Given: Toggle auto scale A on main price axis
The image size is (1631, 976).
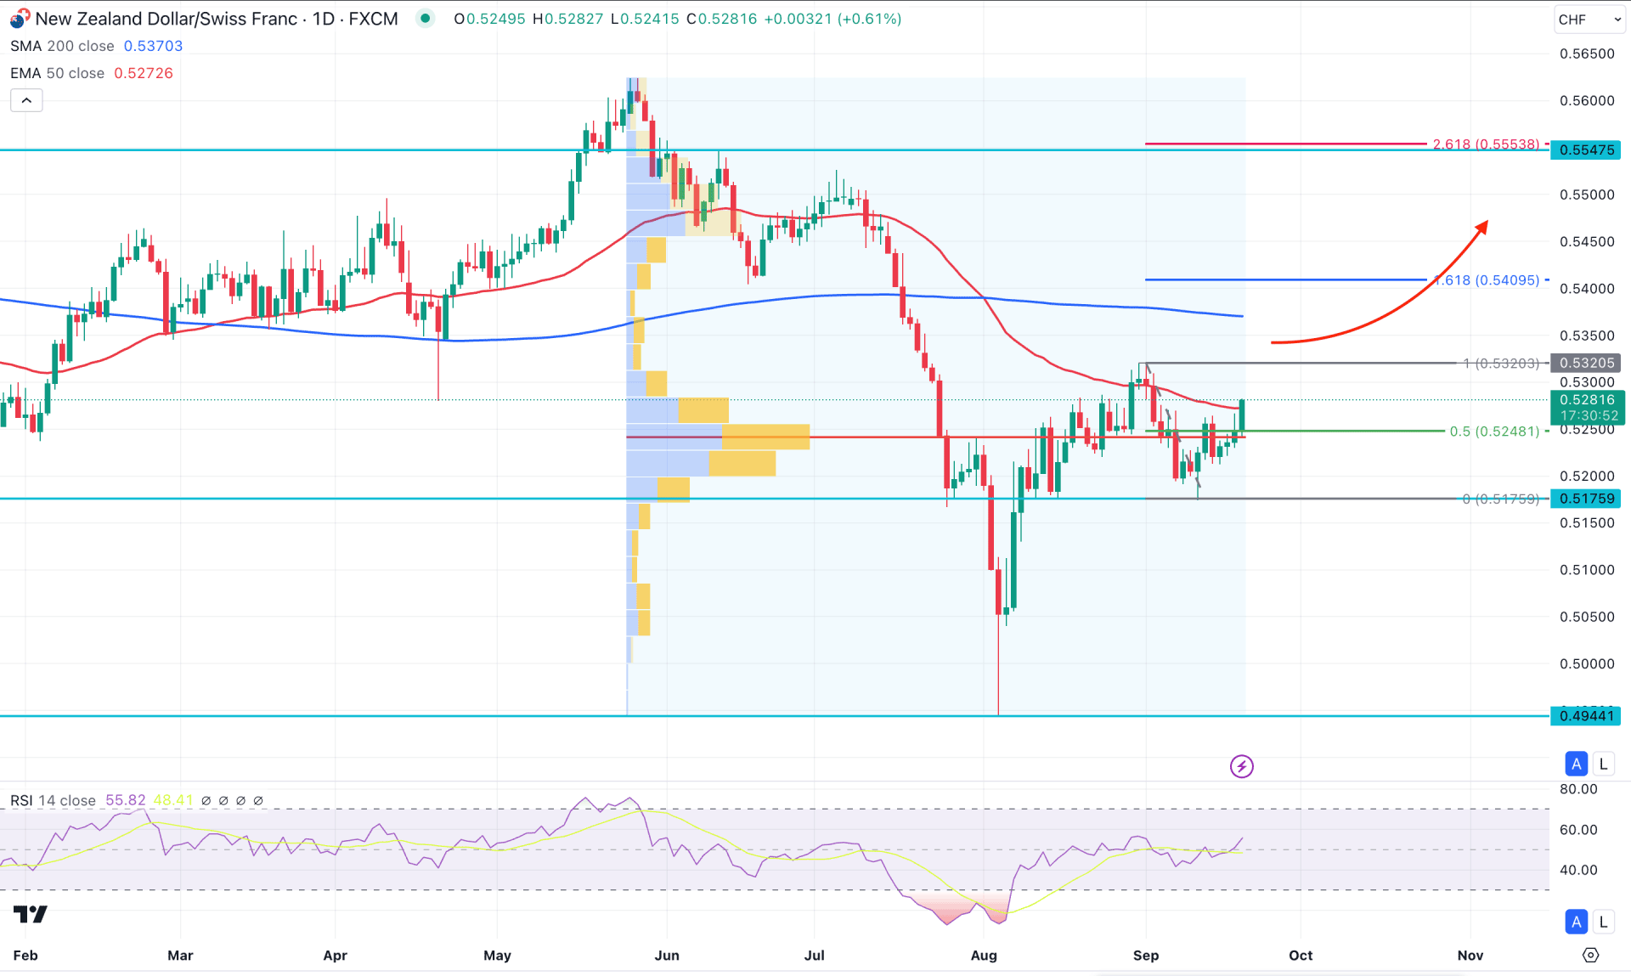Looking at the screenshot, I should [1577, 764].
